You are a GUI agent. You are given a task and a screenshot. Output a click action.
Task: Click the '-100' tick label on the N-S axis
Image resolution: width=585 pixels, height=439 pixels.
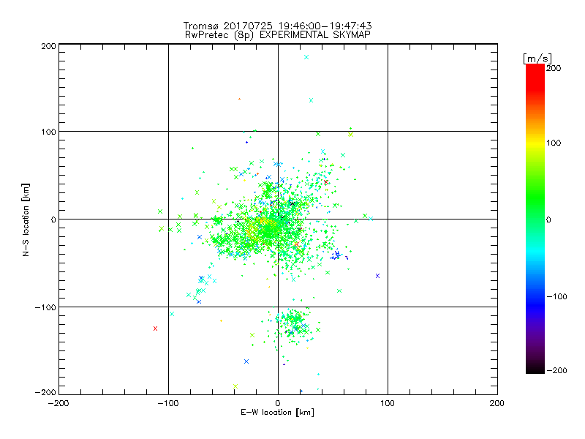[45, 307]
